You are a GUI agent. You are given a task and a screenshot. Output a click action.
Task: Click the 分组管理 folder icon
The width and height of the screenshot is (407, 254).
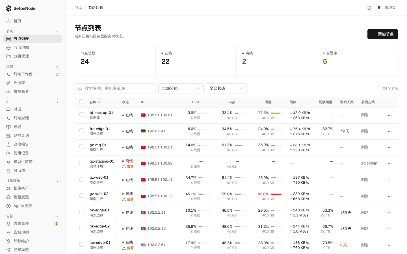tap(8, 56)
